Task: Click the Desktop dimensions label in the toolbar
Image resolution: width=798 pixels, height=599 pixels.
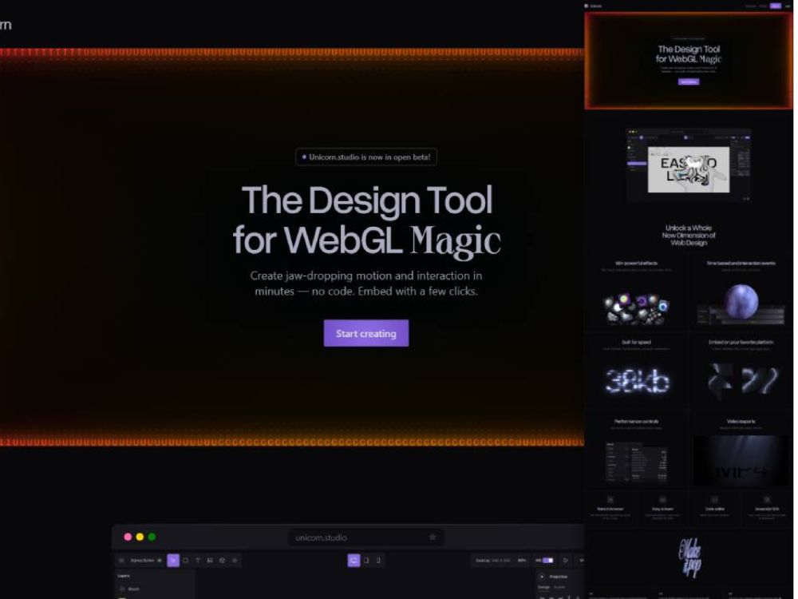Action: click(x=492, y=561)
